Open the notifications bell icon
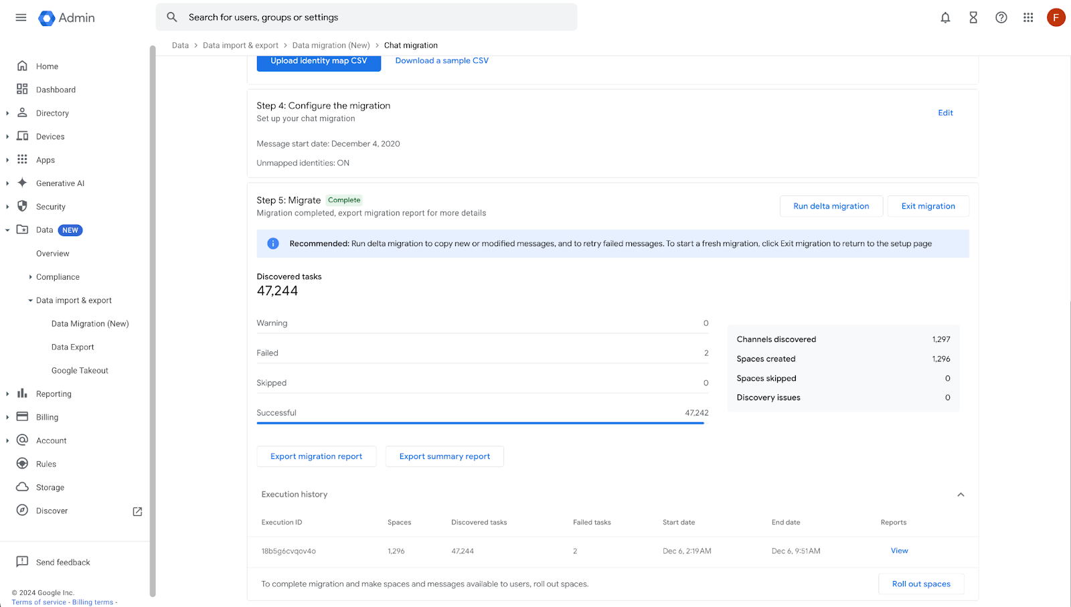 tap(945, 17)
